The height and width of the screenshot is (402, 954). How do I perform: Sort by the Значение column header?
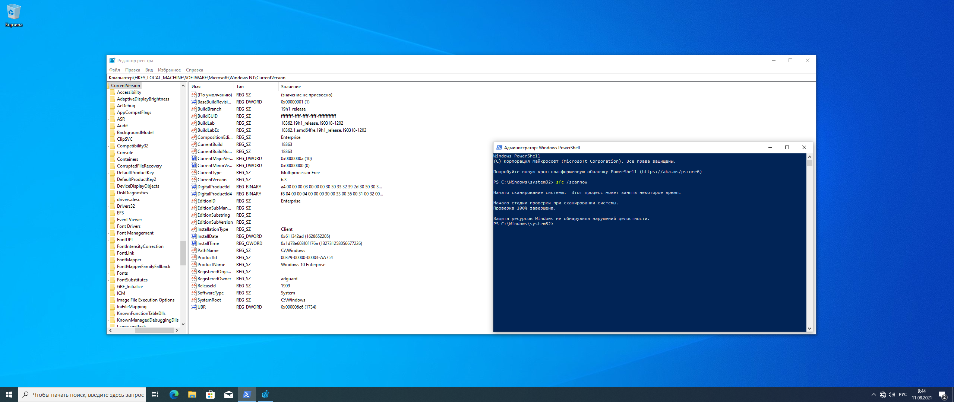pyautogui.click(x=332, y=87)
